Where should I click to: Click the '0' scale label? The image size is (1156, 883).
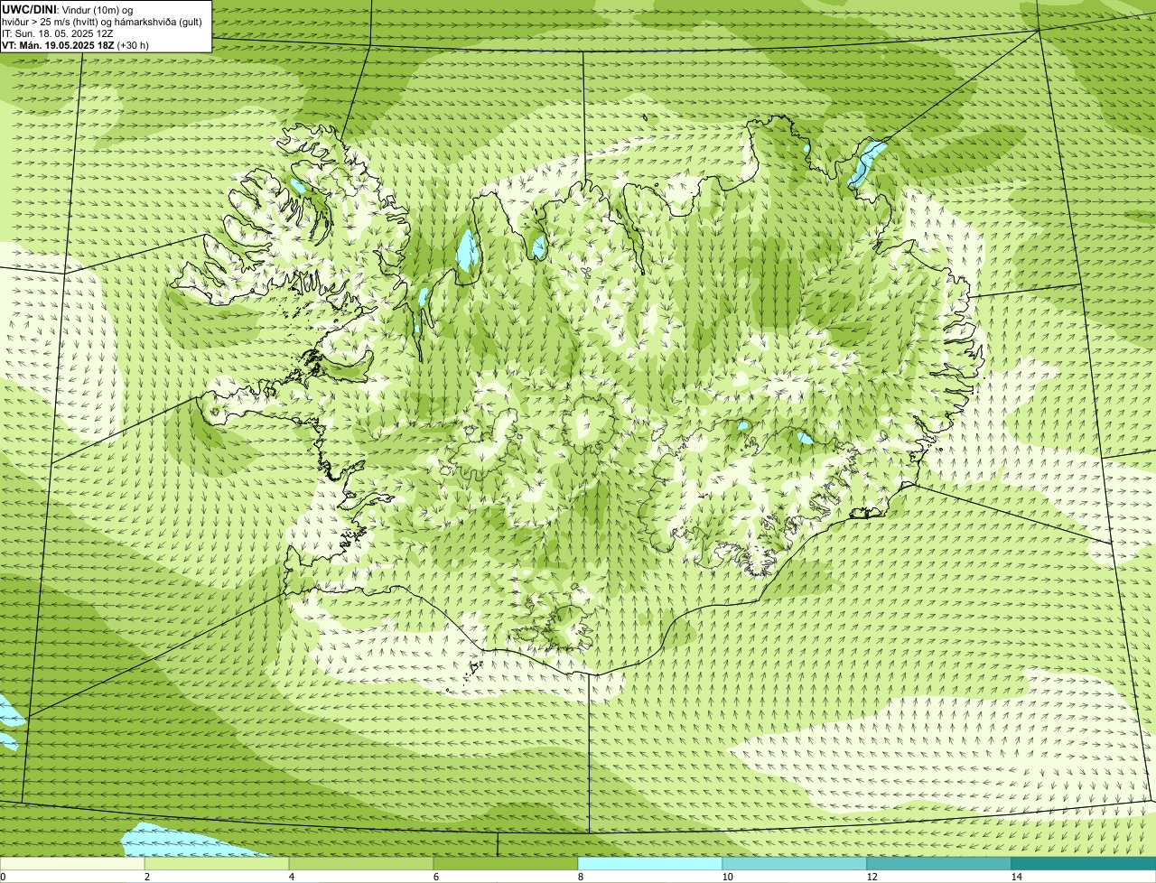[x=3, y=877]
